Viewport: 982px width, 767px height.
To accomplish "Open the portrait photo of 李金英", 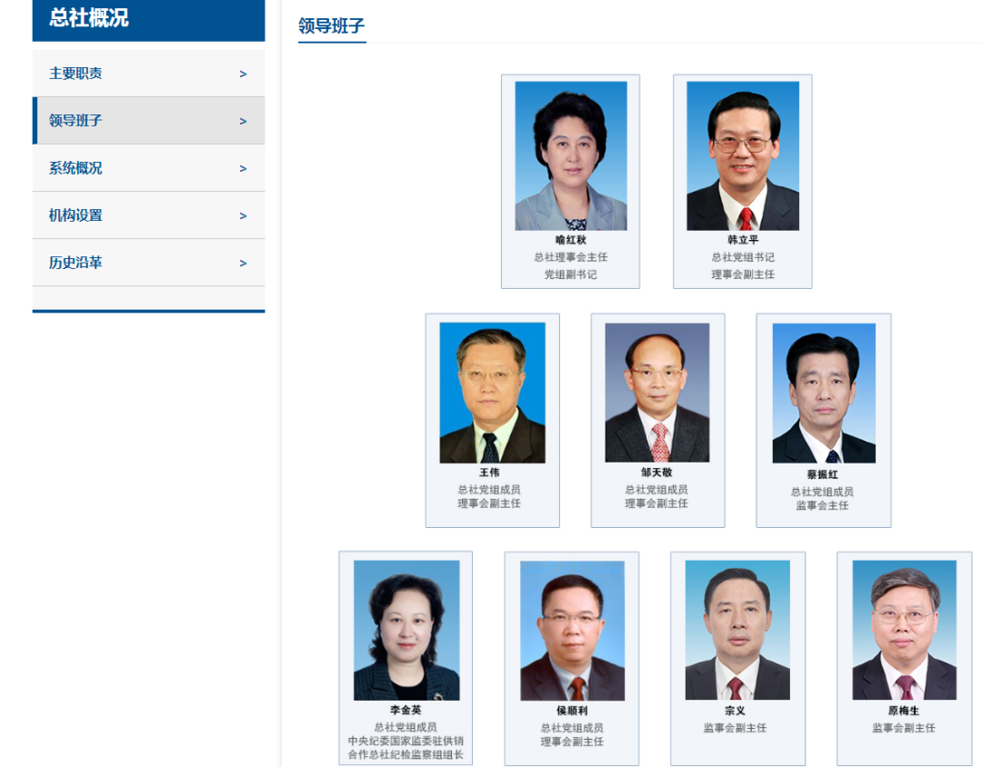I will click(x=406, y=631).
